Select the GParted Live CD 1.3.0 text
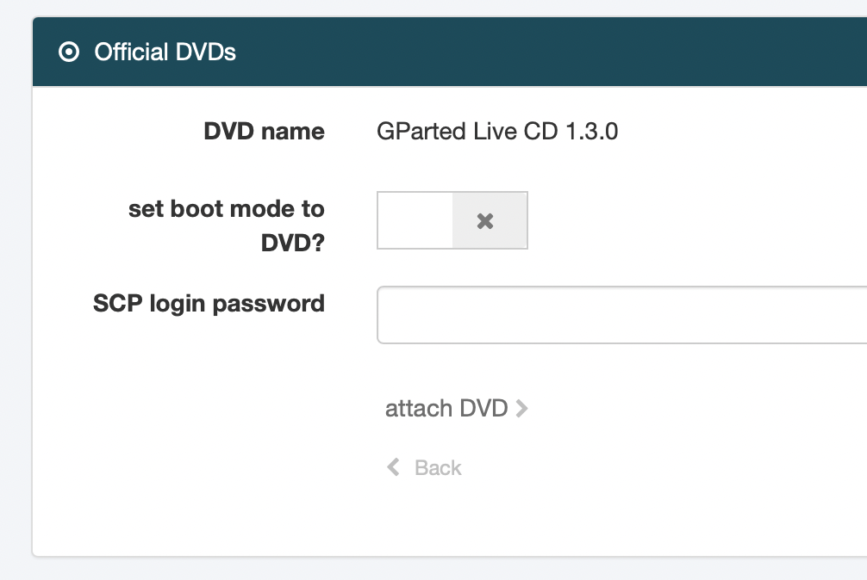 coord(497,132)
